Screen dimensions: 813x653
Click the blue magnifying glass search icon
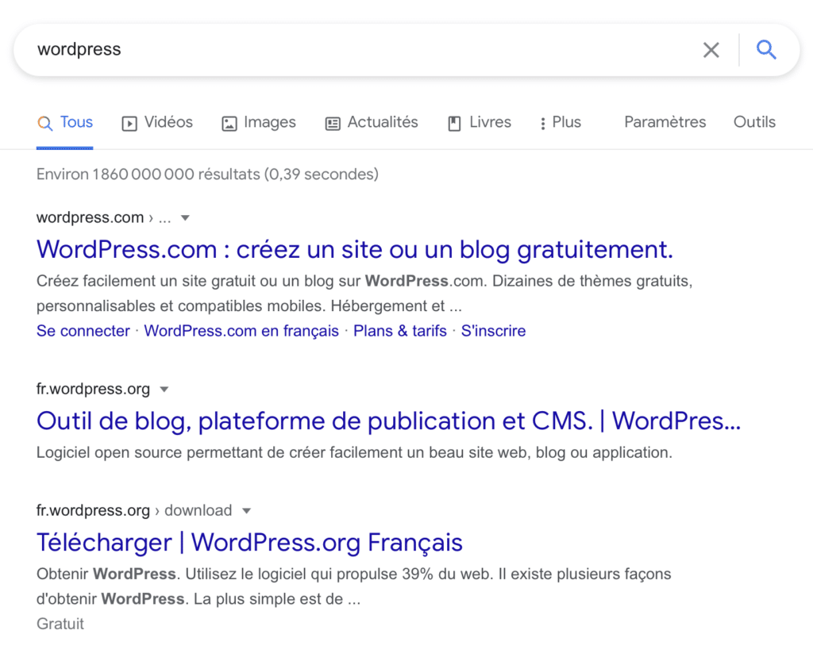[766, 50]
